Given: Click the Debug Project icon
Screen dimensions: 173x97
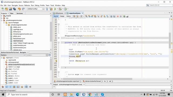Looking at the screenshot, I should [x=60, y=9].
